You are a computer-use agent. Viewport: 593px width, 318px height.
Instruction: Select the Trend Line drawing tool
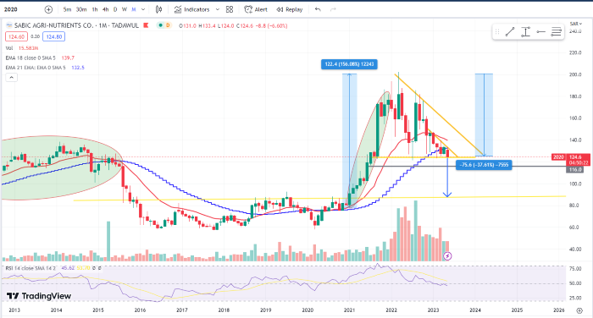click(510, 32)
